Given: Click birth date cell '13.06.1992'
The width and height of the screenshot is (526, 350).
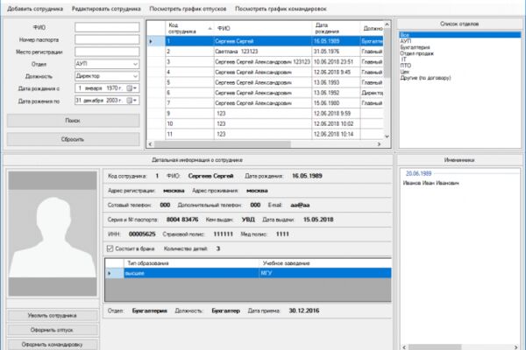Looking at the screenshot, I should pyautogui.click(x=336, y=93).
